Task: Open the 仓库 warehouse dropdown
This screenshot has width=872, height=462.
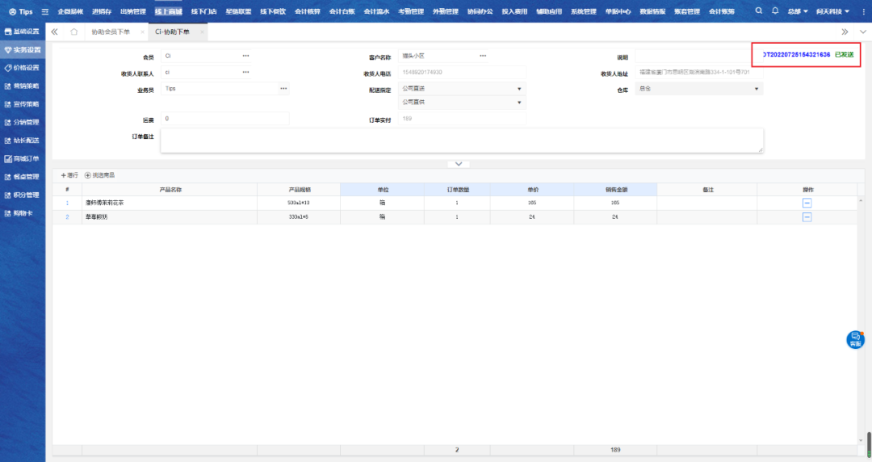Action: click(x=756, y=89)
